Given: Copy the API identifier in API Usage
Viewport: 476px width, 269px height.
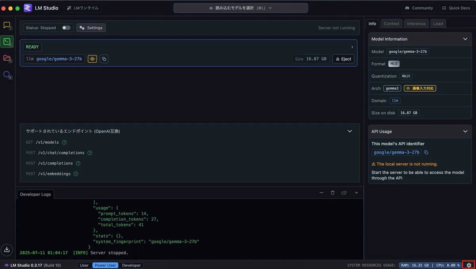Looking at the screenshot, I should [x=426, y=152].
